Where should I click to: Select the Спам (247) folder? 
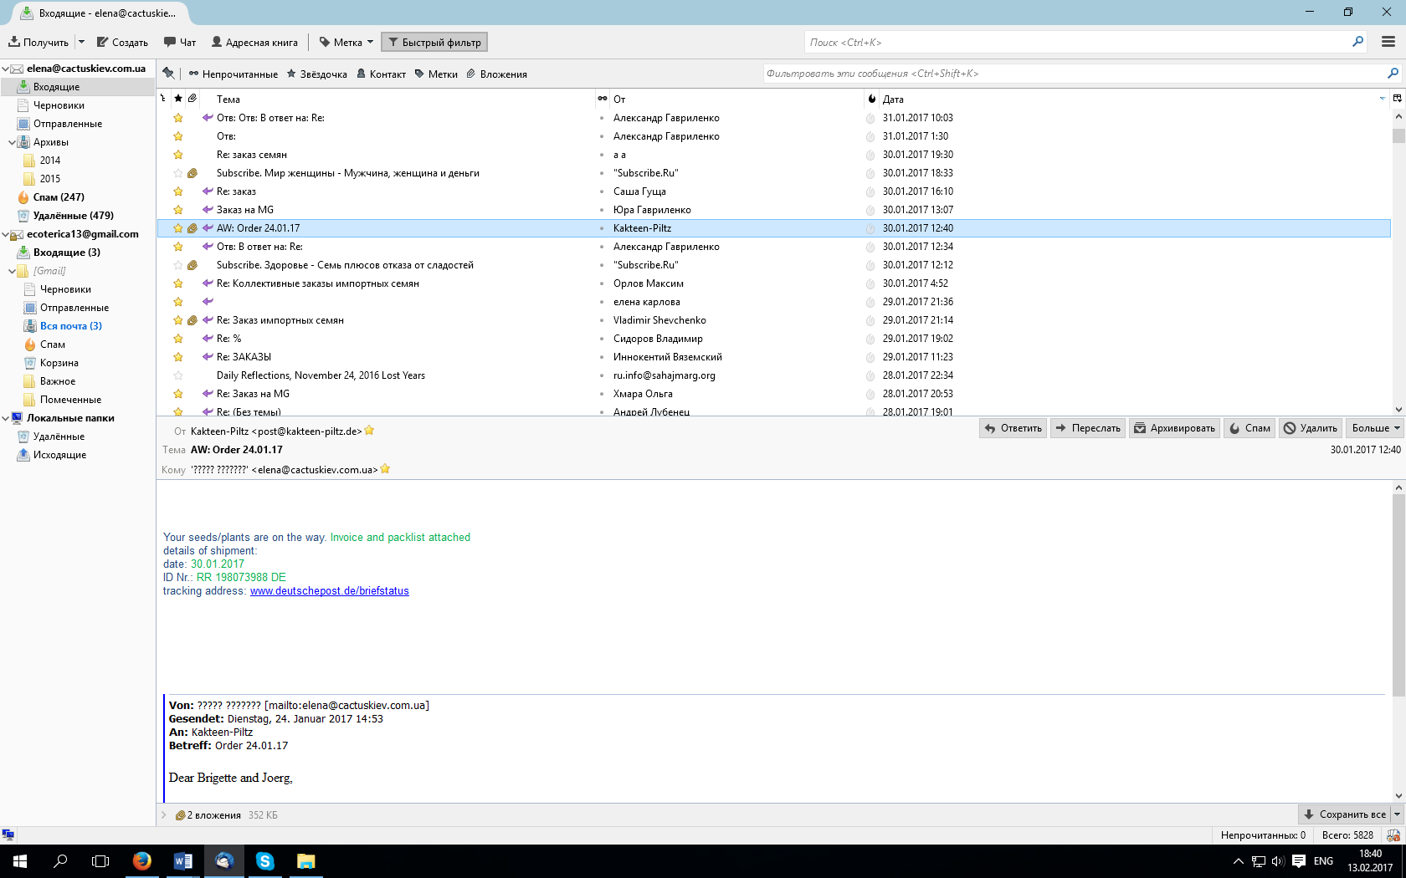[59, 197]
